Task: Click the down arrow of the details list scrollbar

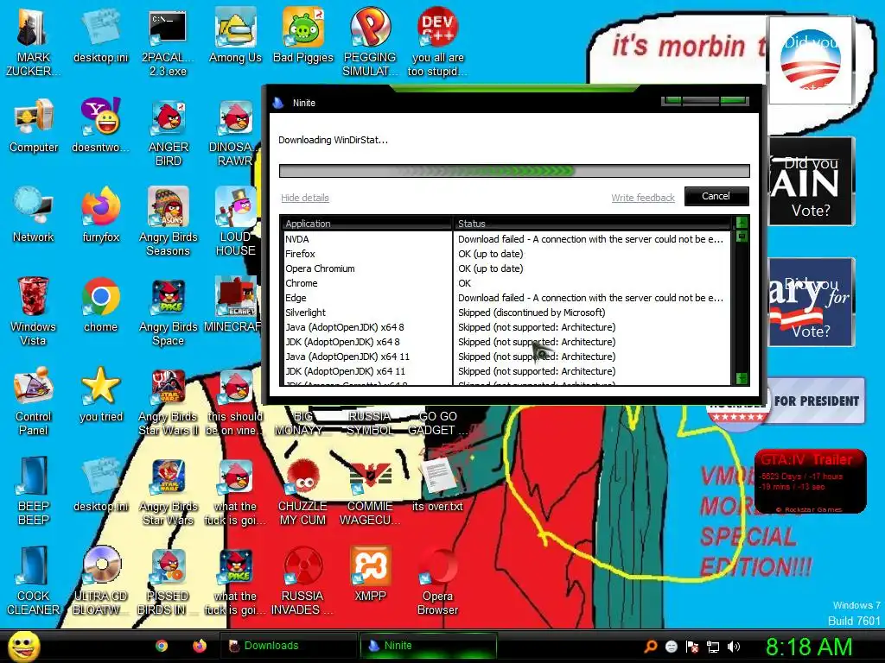Action: tap(742, 378)
